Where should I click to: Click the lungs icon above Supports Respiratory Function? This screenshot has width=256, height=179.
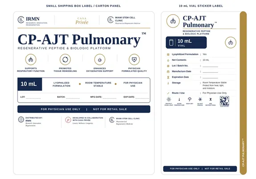pyautogui.click(x=31, y=60)
